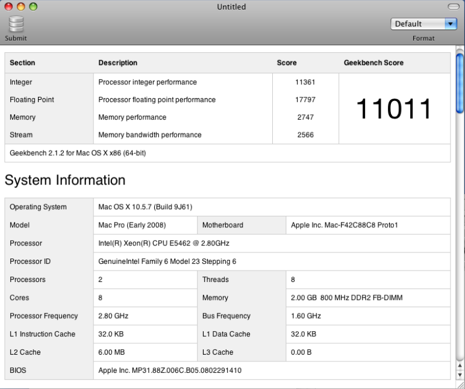This screenshot has height=389, width=465.
Task: Click the Operating System label
Action: [38, 207]
